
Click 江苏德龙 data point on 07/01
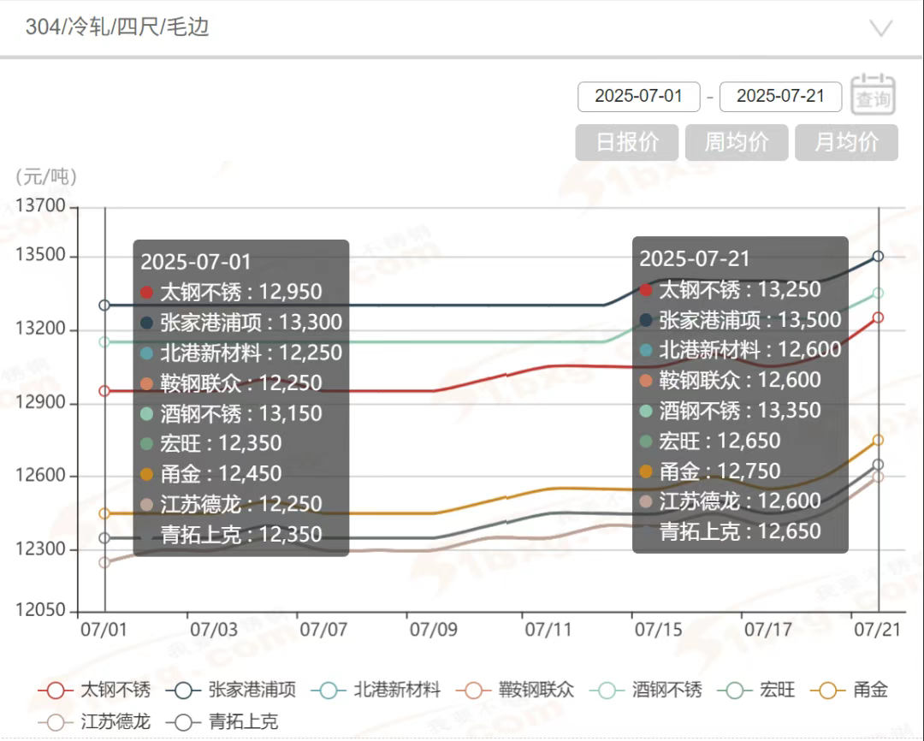point(104,562)
